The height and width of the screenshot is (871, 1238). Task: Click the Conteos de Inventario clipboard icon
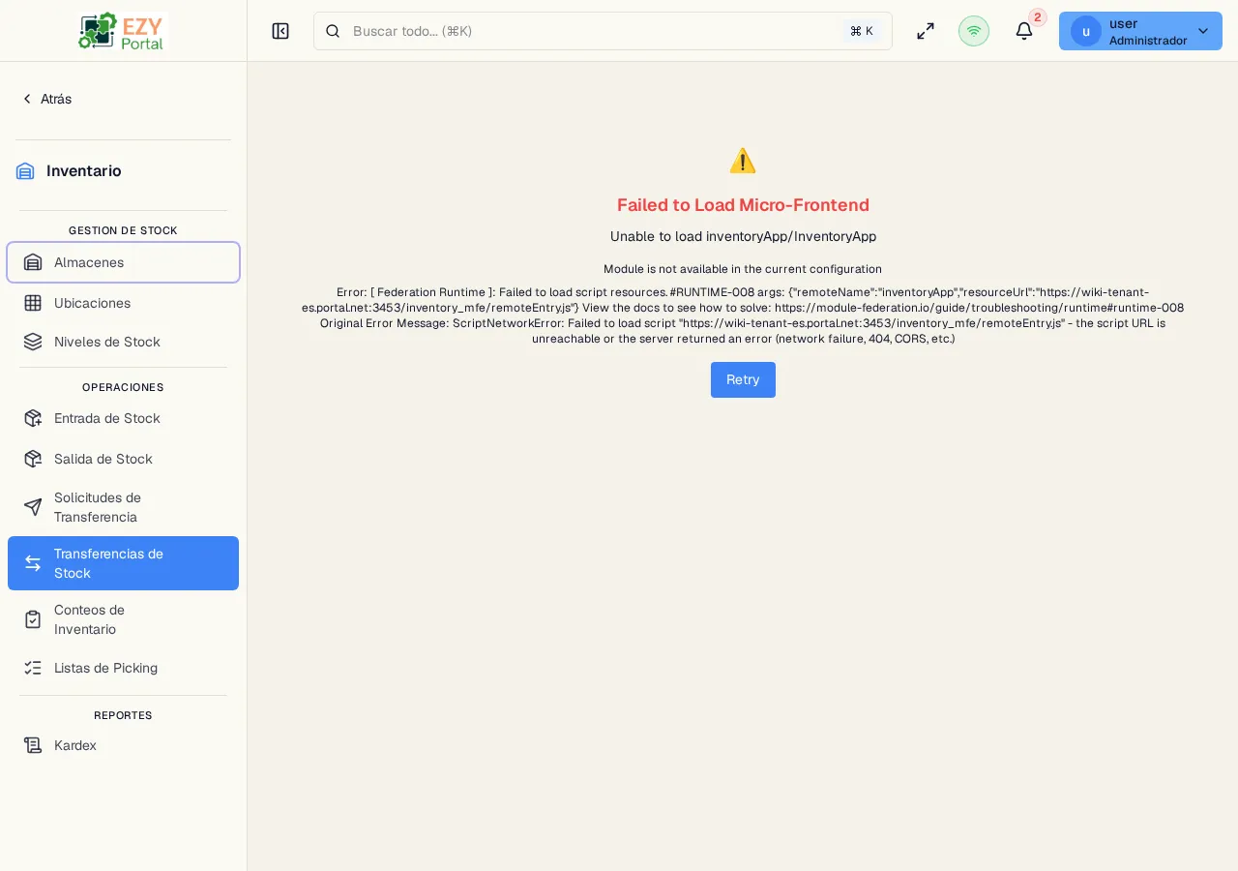coord(33,619)
